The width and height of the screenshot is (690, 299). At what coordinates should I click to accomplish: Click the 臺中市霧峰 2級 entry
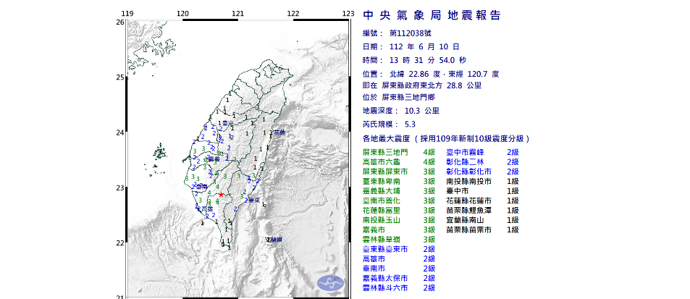pos(483,152)
